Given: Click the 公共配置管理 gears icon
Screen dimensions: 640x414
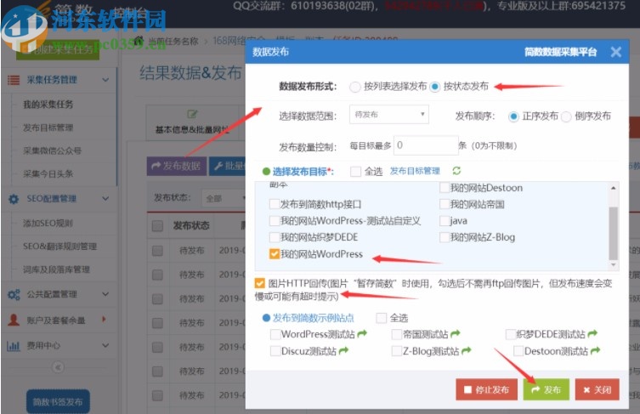Looking at the screenshot, I should point(14,294).
